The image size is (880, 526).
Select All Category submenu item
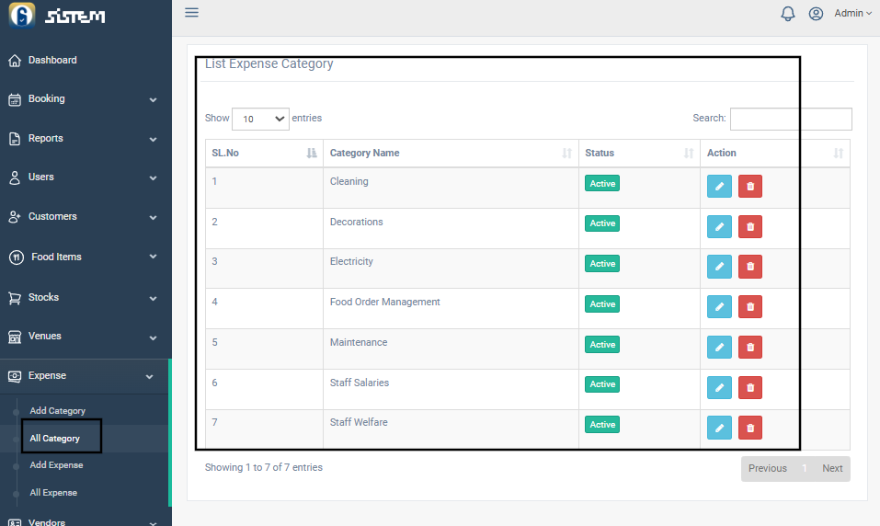click(54, 439)
